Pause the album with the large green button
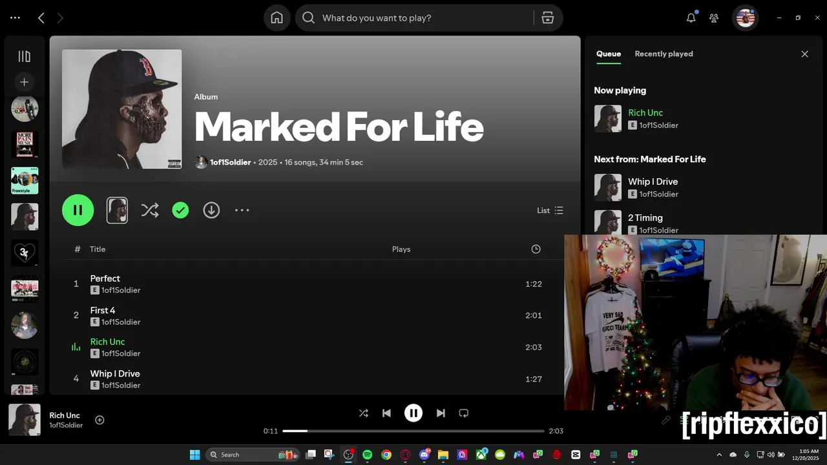Screen dimensions: 827x465 point(78,210)
